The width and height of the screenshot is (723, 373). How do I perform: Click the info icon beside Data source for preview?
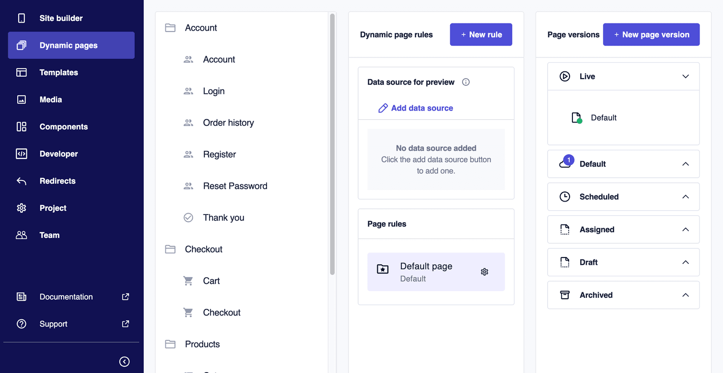[x=466, y=82]
